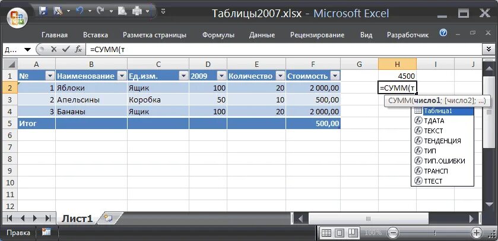This screenshot has height=241, width=498.
Task: Click the 100% zoom level button
Action: pyautogui.click(x=373, y=233)
